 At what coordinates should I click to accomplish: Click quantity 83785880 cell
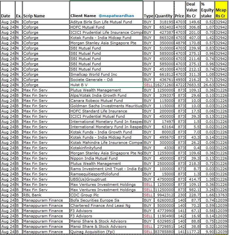pos(164,232)
